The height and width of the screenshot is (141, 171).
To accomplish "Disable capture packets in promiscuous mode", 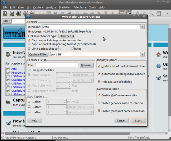I will point(29,40).
